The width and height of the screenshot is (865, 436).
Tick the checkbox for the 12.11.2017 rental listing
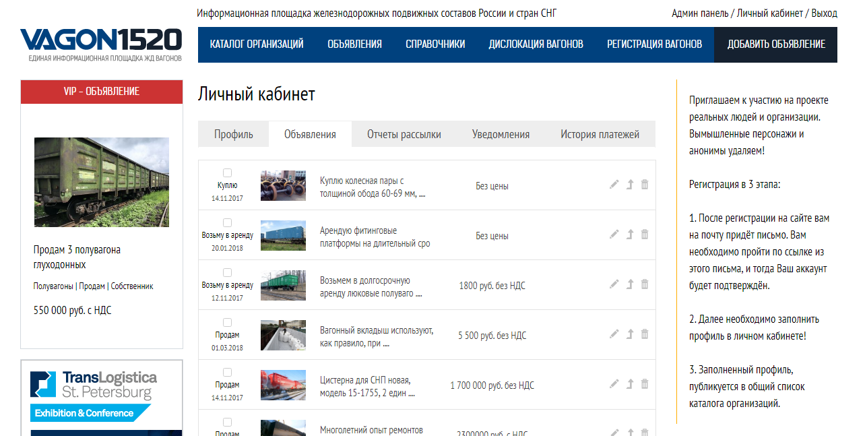point(227,272)
